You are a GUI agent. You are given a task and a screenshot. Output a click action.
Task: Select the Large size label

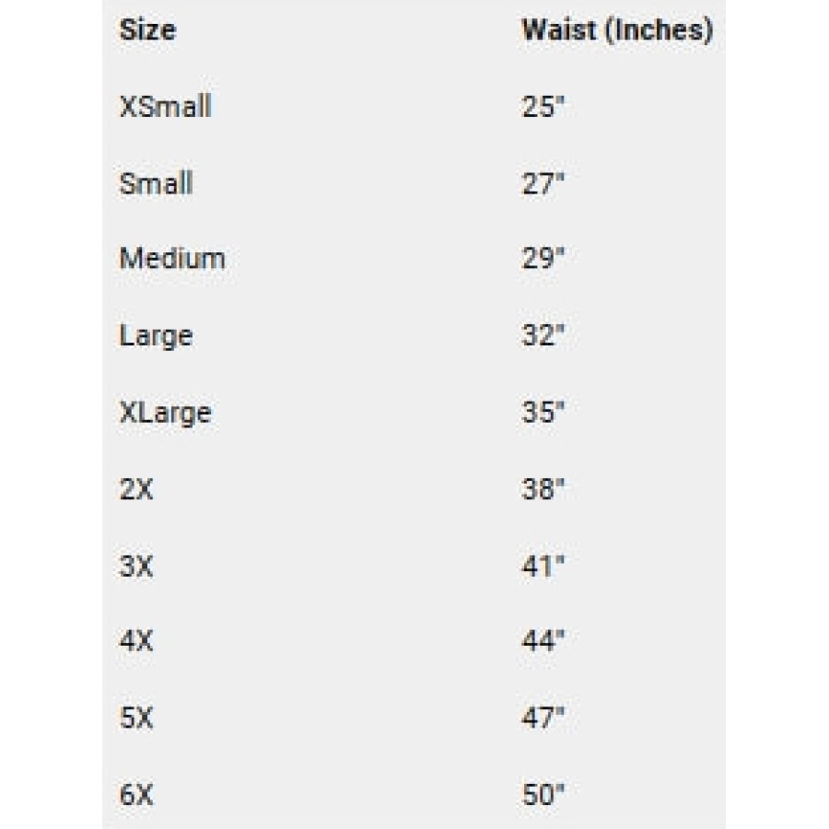click(x=156, y=336)
